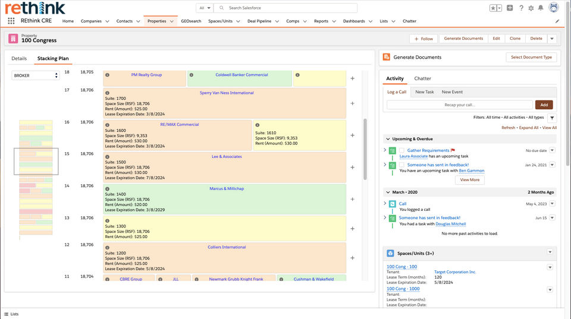
Task: Open the Lee & Associates link
Action: [x=227, y=156]
